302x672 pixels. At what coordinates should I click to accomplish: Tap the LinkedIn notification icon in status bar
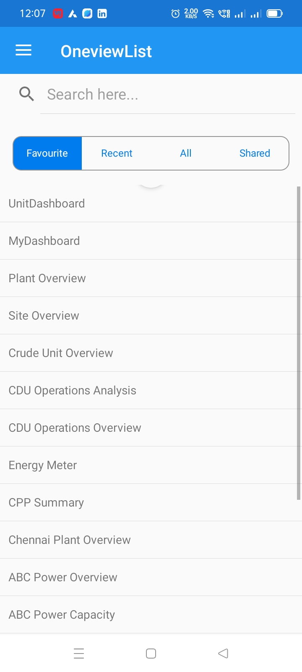pos(102,14)
